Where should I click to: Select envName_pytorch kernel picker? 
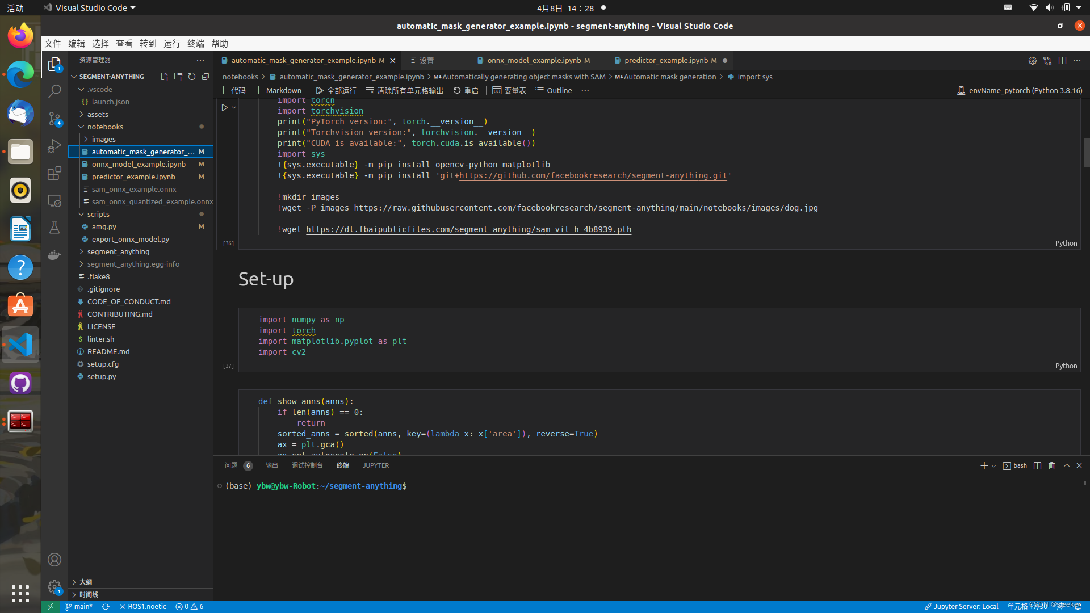[1020, 90]
